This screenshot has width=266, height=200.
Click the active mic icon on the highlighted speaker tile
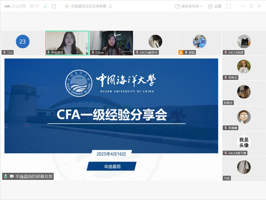click(48, 53)
